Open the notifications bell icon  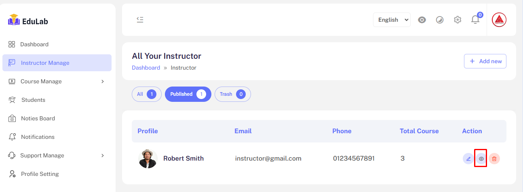(x=475, y=20)
